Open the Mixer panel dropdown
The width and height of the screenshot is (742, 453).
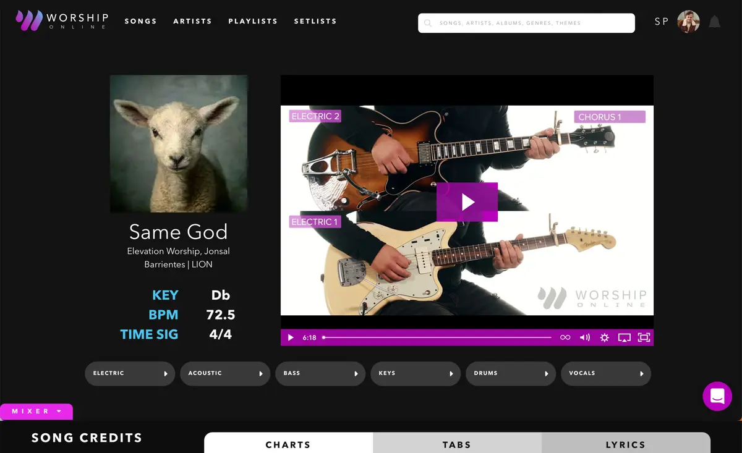[x=36, y=412]
